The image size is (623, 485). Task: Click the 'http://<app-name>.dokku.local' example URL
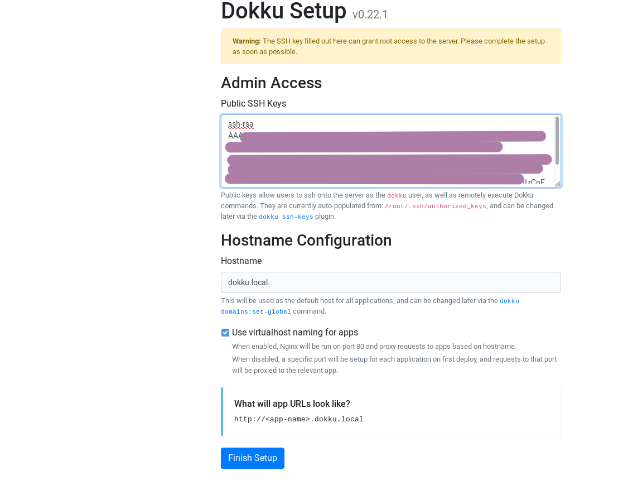(299, 419)
